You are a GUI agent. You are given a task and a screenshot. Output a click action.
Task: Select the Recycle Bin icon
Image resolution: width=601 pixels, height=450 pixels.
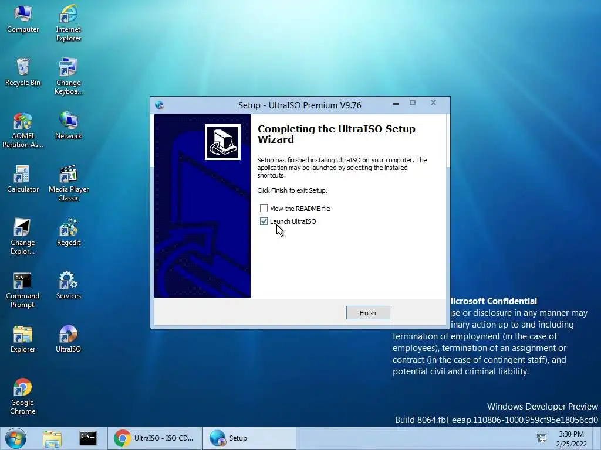point(23,72)
